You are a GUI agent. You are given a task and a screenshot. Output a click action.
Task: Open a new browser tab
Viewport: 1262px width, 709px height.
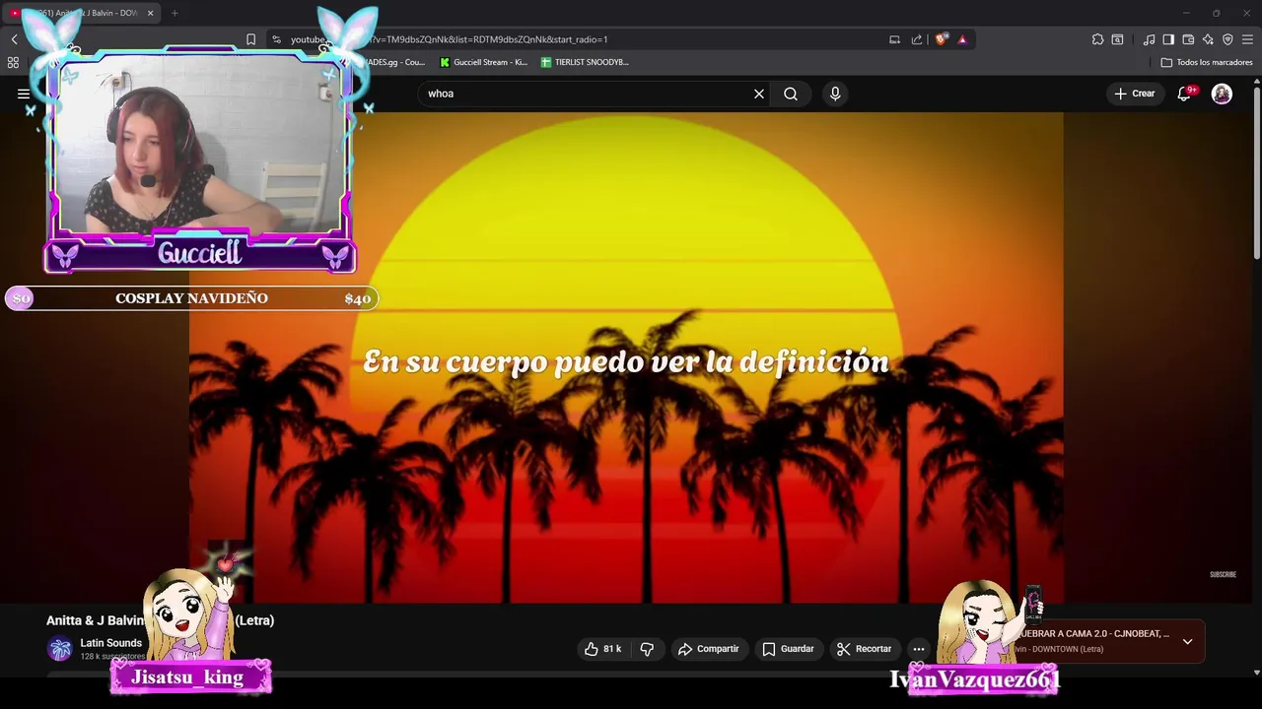click(x=175, y=13)
